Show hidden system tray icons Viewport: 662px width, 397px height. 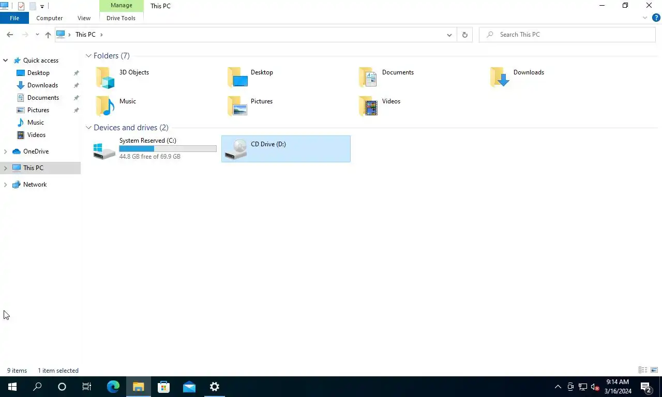coord(558,387)
